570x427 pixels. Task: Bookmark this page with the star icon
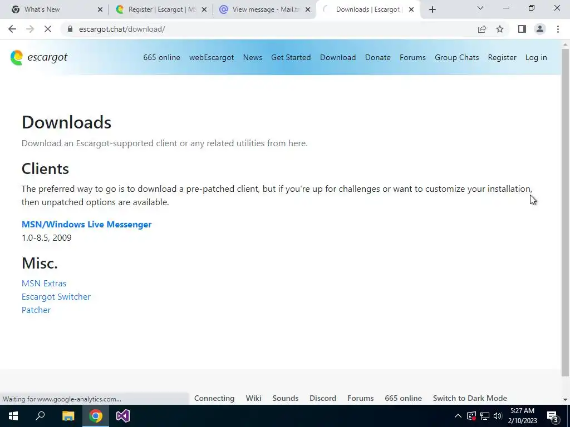pos(500,29)
